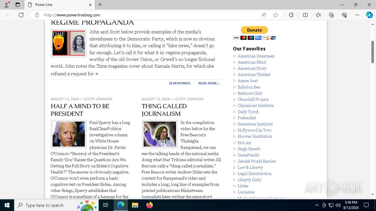Toggle split screen view

305,15
